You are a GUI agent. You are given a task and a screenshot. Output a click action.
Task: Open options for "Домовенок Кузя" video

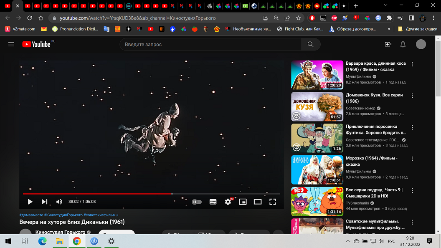(x=412, y=96)
